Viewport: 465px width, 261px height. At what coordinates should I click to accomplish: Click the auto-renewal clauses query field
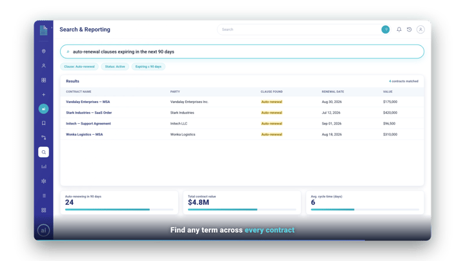[x=242, y=52]
